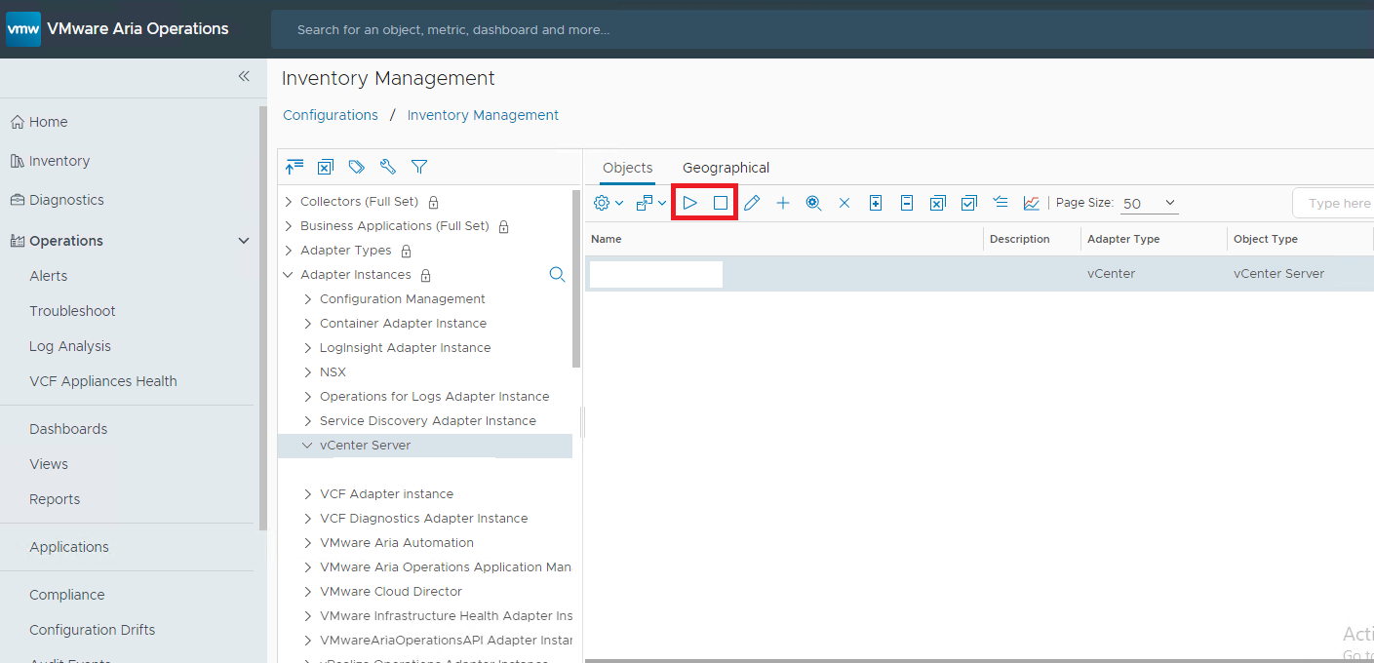Open the Page Size dropdown

coord(1150,203)
